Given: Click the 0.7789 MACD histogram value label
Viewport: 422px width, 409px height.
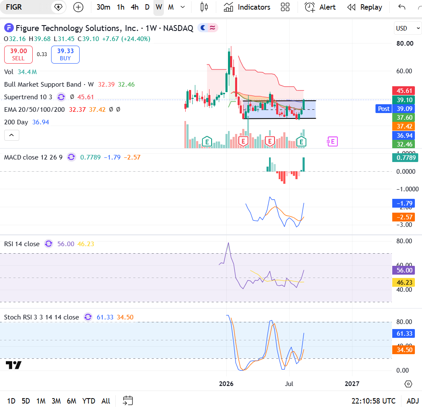Looking at the screenshot, I should [x=406, y=157].
